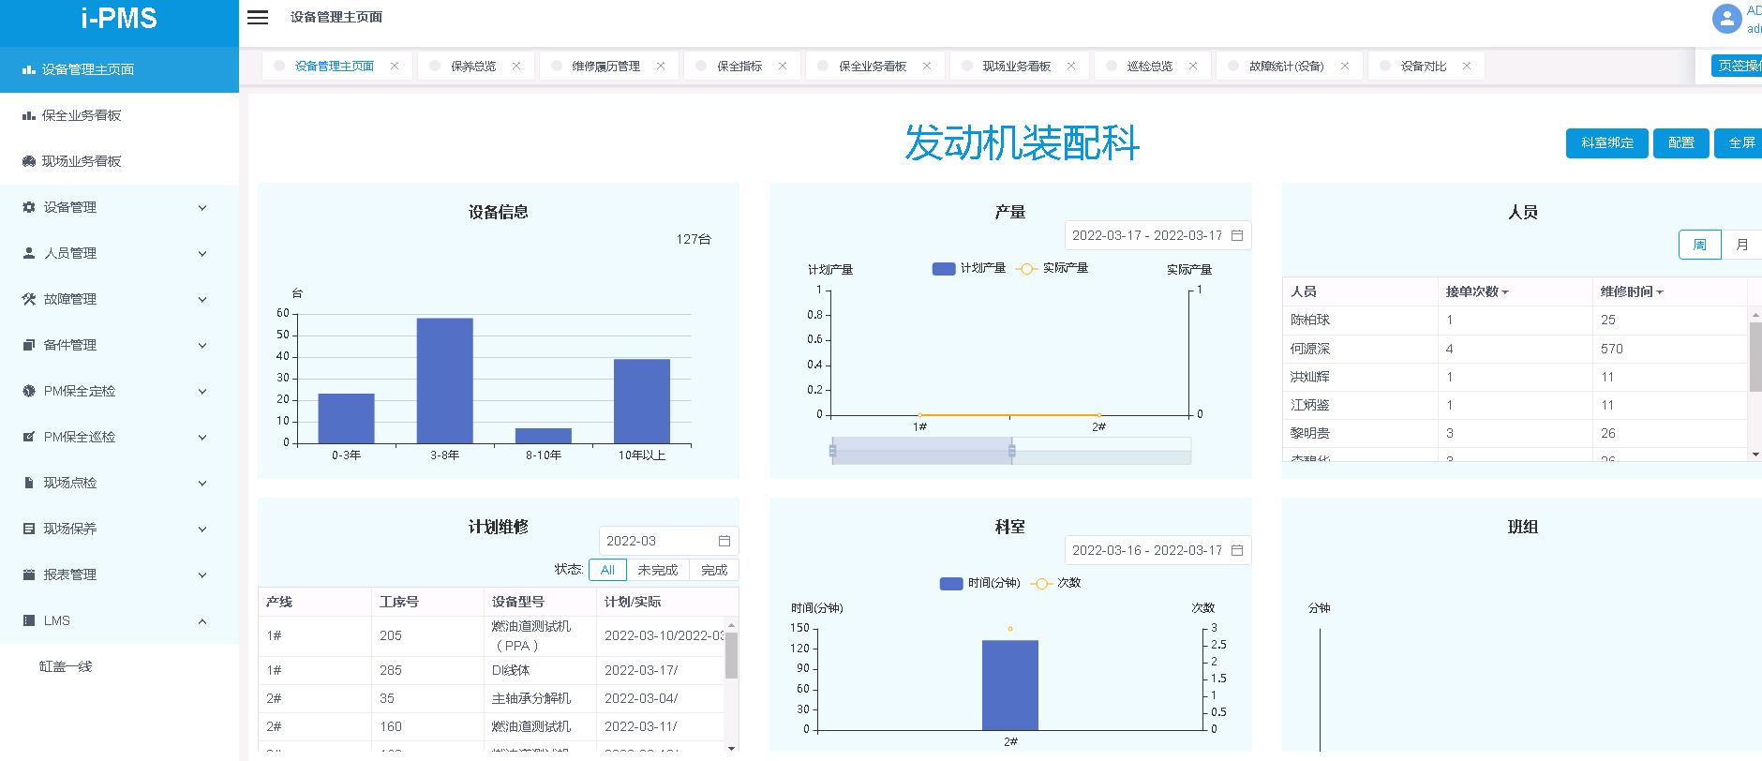Viewport: 1762px width, 761px height.
Task: Expand the 人员管理 menu chevron
Action: coord(202,253)
